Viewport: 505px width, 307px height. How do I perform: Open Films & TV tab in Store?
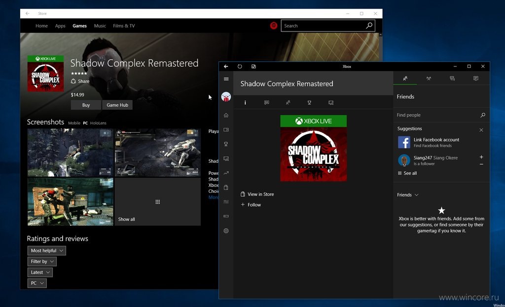tap(124, 26)
